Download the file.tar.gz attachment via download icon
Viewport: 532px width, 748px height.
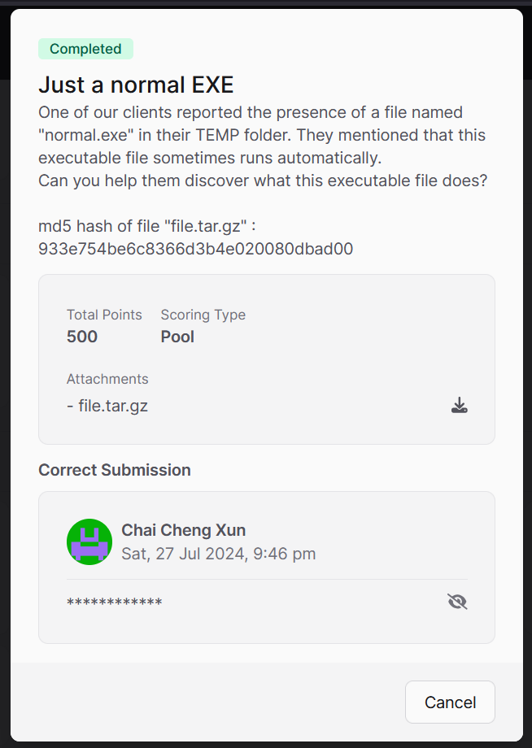coord(459,406)
